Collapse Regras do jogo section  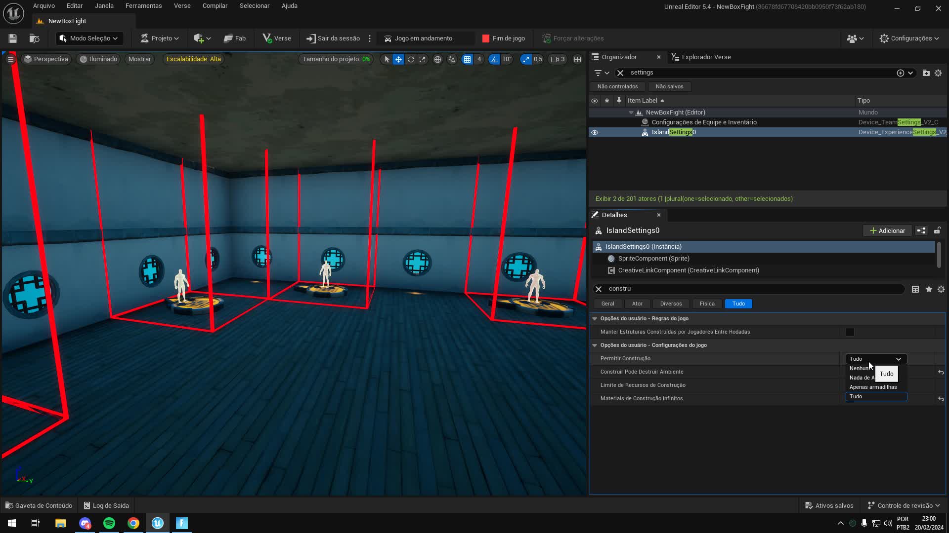tap(595, 319)
